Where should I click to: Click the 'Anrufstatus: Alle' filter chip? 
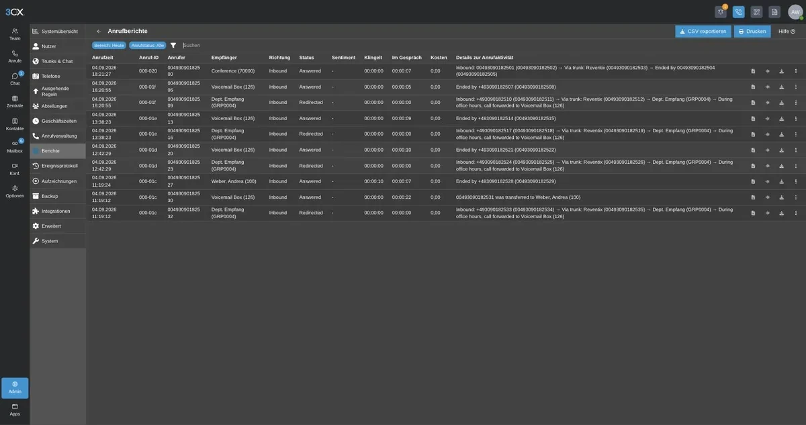147,45
